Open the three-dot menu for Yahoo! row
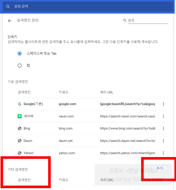This screenshot has height=190, width=176. [x=163, y=153]
